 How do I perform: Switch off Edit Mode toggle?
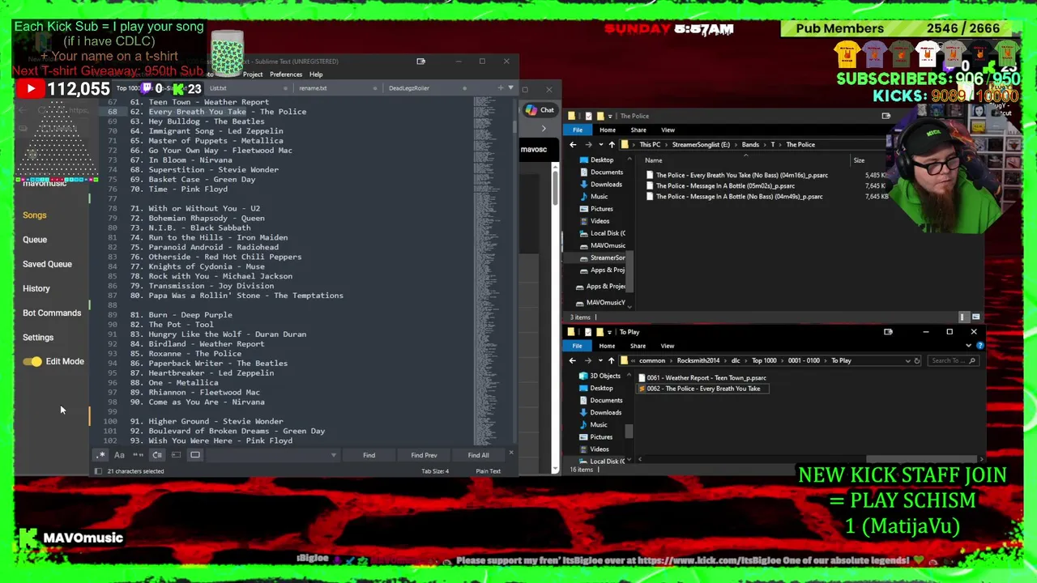click(32, 362)
